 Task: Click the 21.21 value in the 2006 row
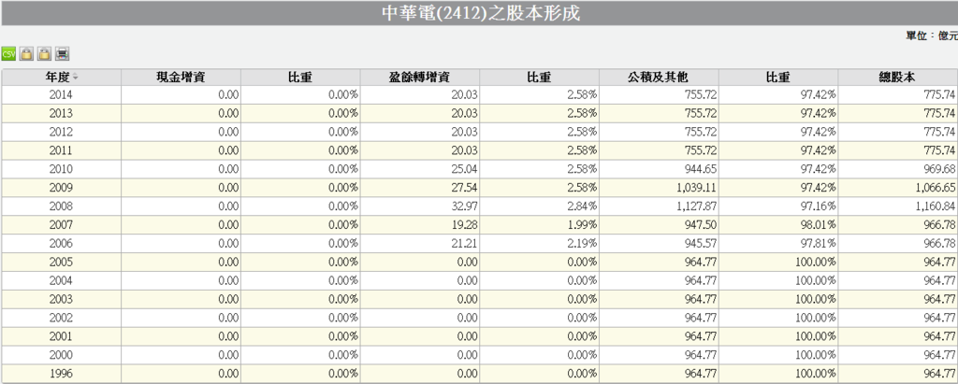[466, 244]
